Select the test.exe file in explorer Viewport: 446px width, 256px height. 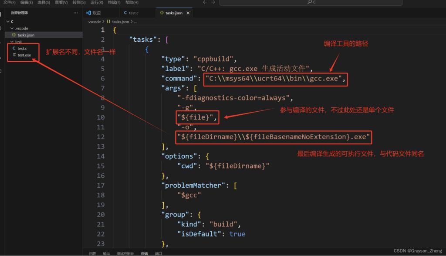[24, 55]
